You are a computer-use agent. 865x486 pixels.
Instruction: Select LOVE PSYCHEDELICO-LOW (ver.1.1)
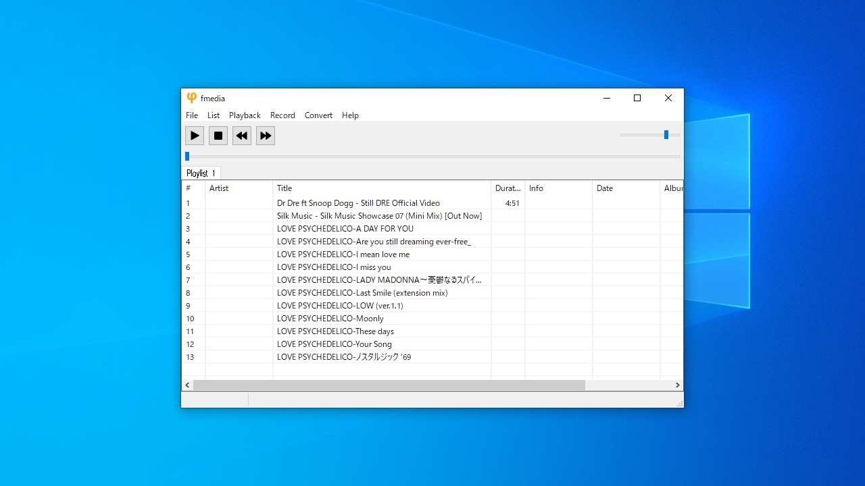click(340, 306)
